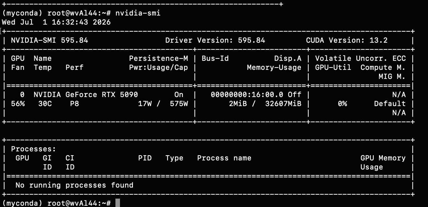
Task: Click 'Driver Version: 595.84' text
Action: (x=215, y=40)
